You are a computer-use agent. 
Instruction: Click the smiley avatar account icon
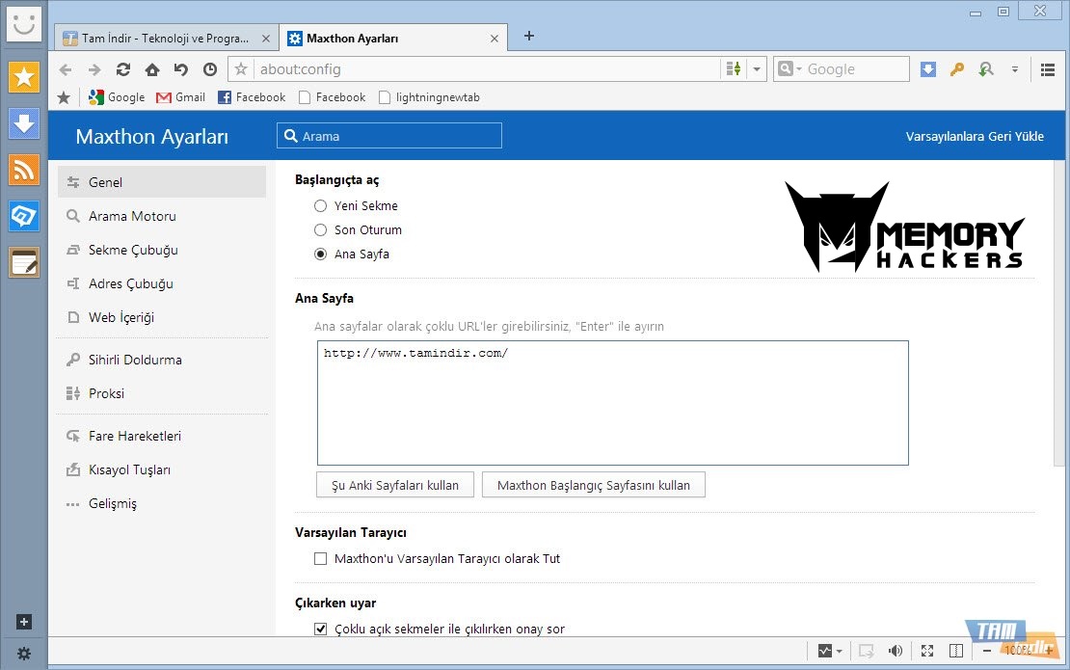(24, 24)
